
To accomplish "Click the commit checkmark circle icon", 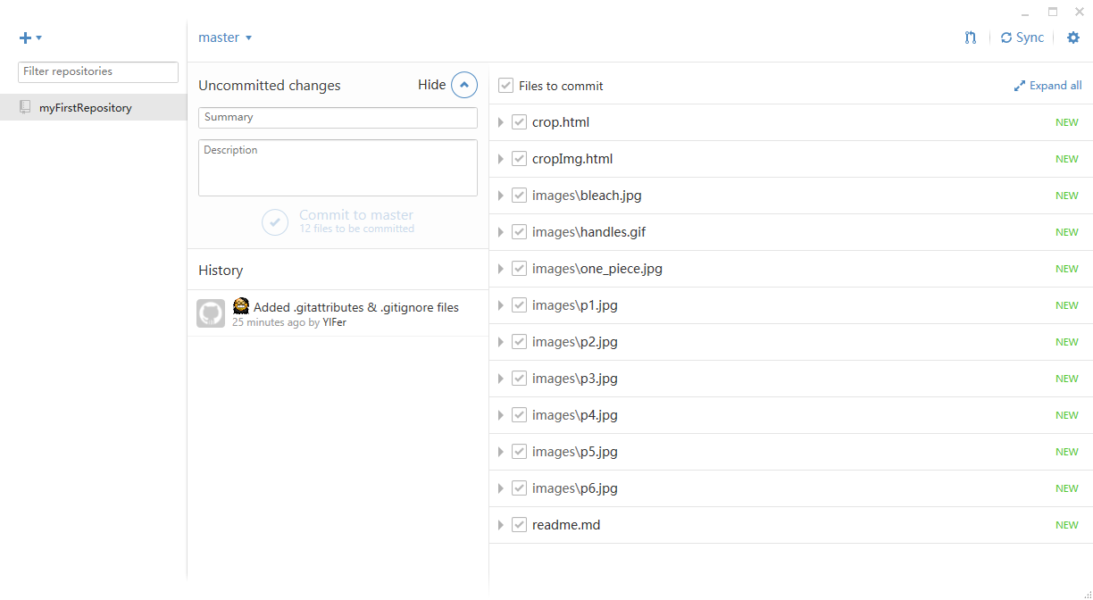I will [x=275, y=222].
